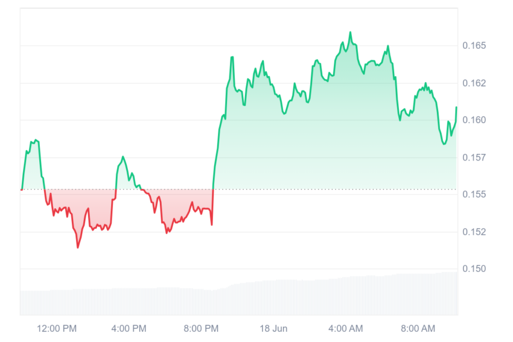The width and height of the screenshot is (513, 342).
Task: Click the 0.155 price axis label
Action: coord(474,194)
